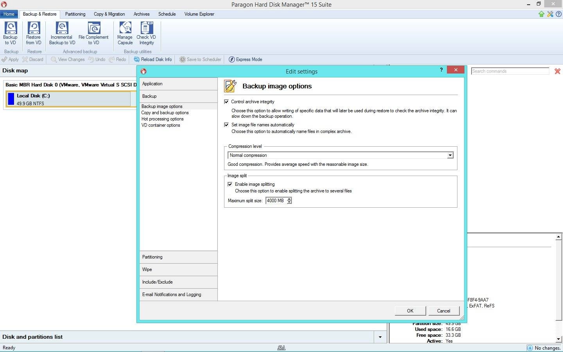Select File Complement to VD

93,33
